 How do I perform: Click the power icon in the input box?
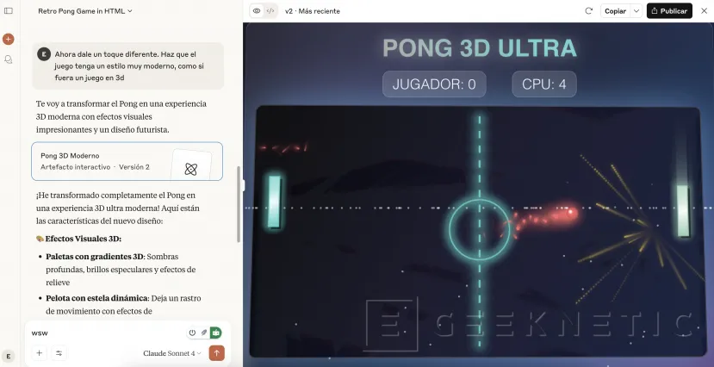[x=192, y=333]
